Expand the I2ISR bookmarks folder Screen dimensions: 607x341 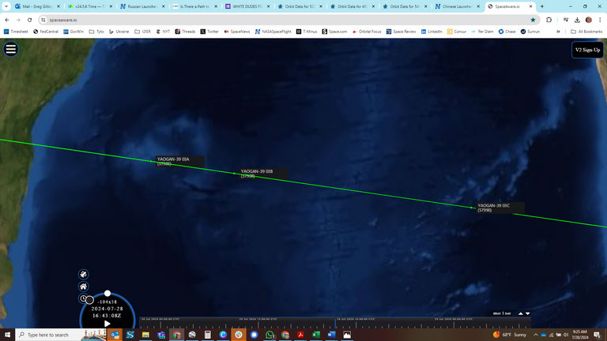point(142,32)
